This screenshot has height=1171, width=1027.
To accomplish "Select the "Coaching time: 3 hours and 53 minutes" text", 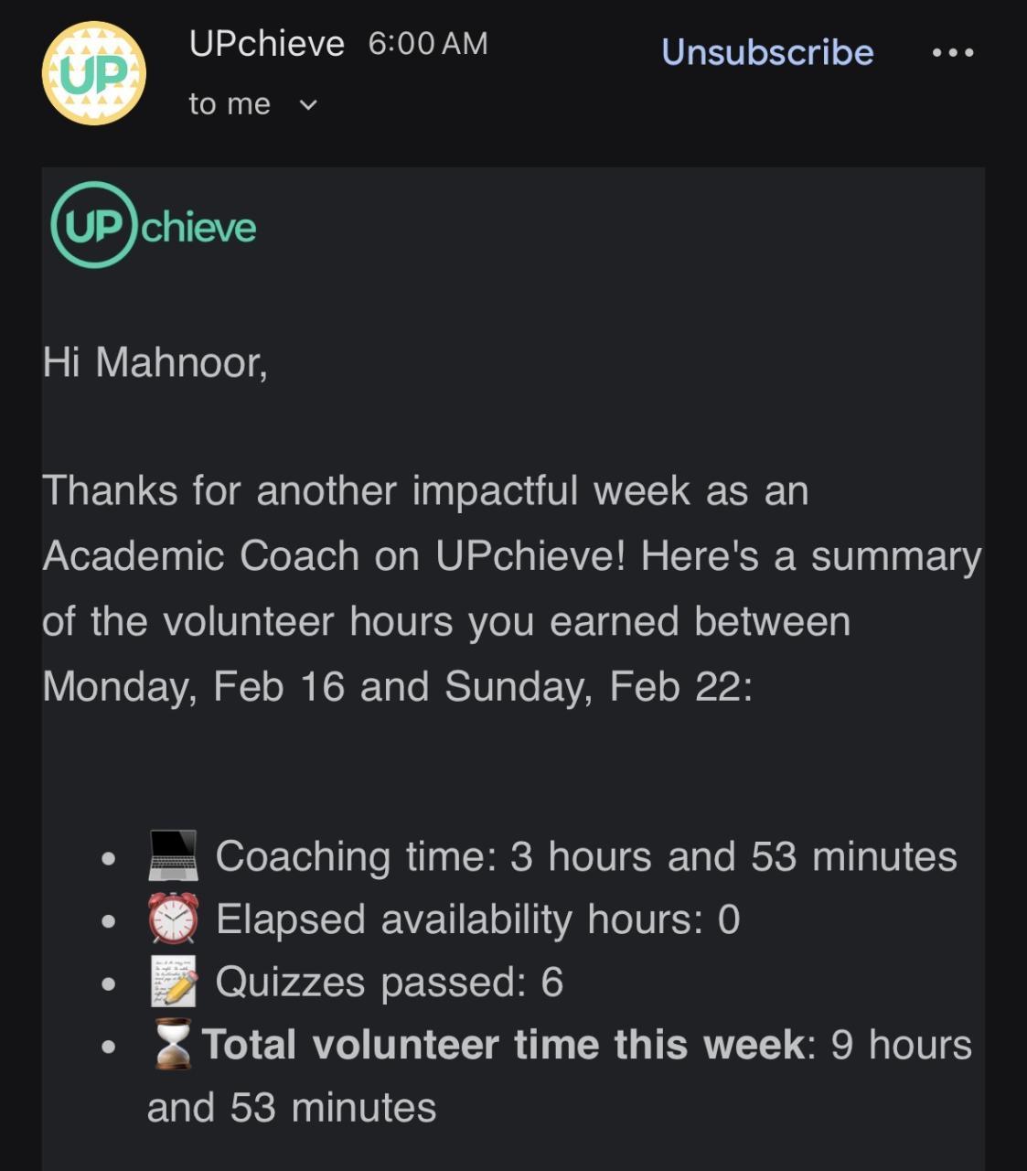I will [x=585, y=857].
